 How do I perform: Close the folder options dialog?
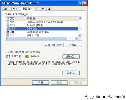[x=85, y=3]
